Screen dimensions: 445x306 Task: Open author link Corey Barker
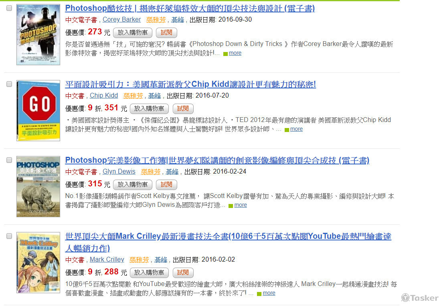121,19
